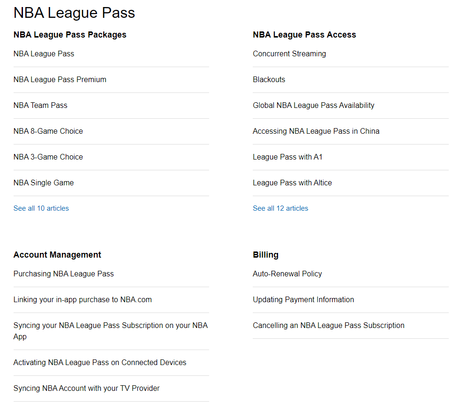The width and height of the screenshot is (453, 404).
Task: Open Activating NBA League Pass on Connected Devices
Action: [100, 362]
